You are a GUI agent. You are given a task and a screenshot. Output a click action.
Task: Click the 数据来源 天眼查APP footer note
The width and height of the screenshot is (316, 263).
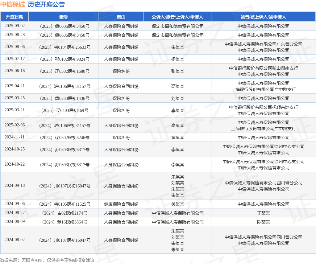[x=47, y=260]
